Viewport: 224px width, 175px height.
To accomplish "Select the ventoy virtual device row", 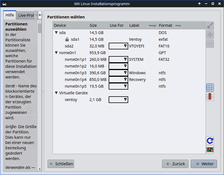I will pos(129,100).
